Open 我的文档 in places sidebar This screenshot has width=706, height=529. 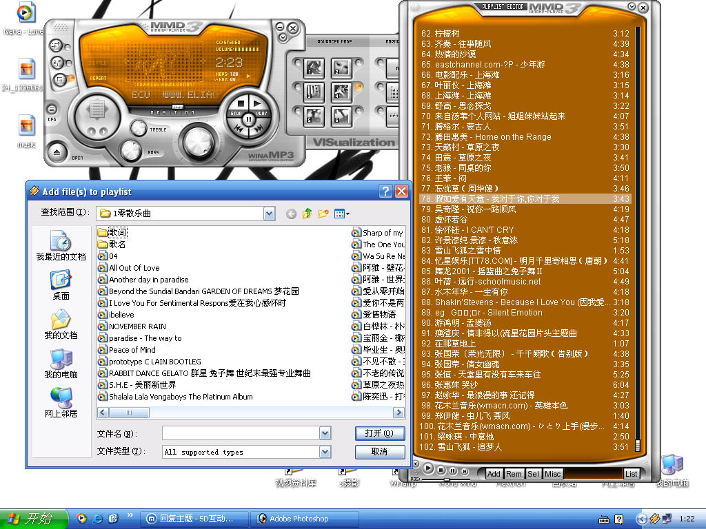point(61,324)
